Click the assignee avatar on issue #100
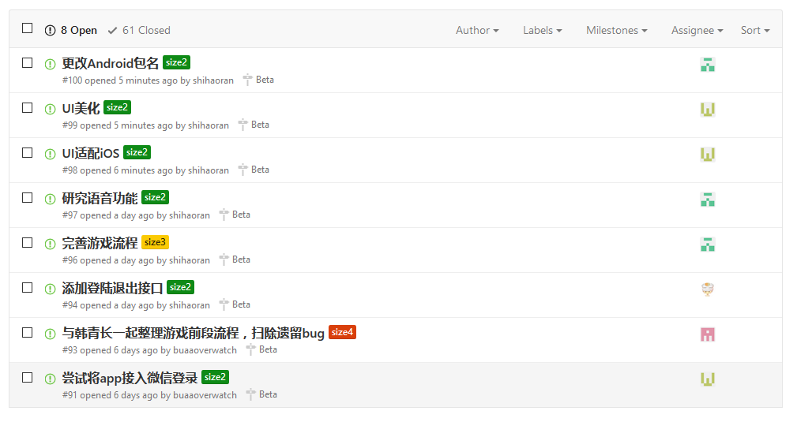The height and width of the screenshot is (422, 797). click(708, 65)
